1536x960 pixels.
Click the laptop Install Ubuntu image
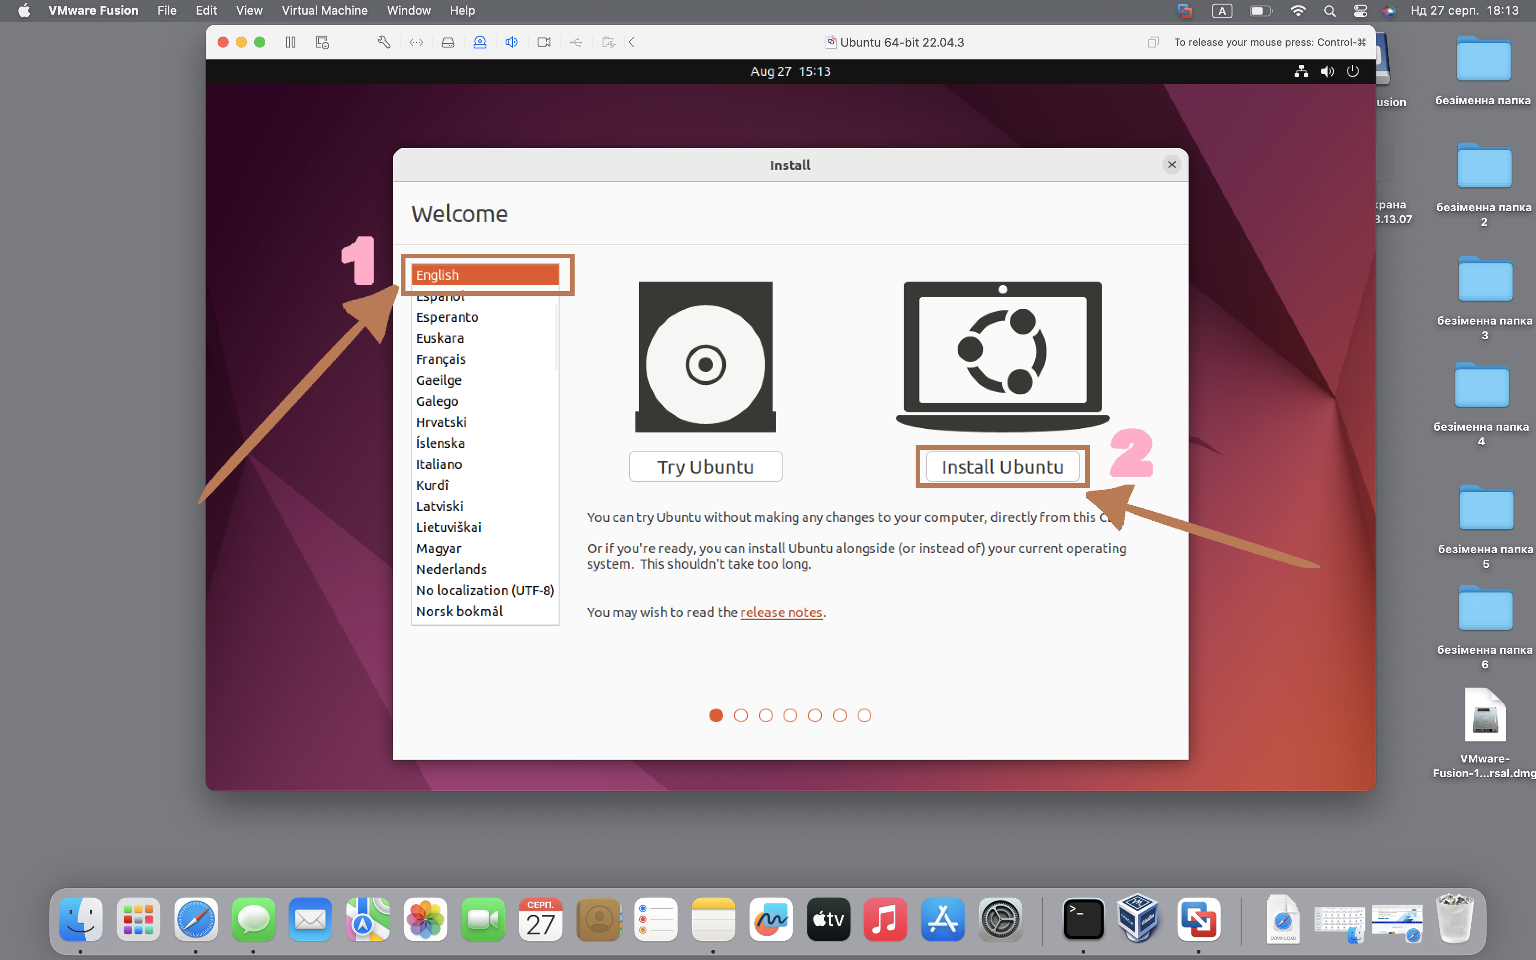click(1002, 357)
